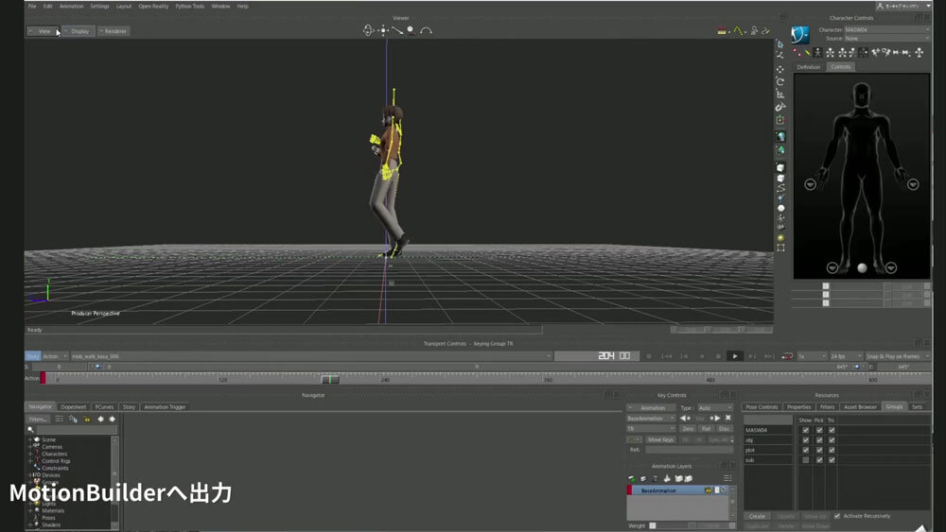
Task: Expand the Scene node in Navigator
Action: (x=30, y=439)
